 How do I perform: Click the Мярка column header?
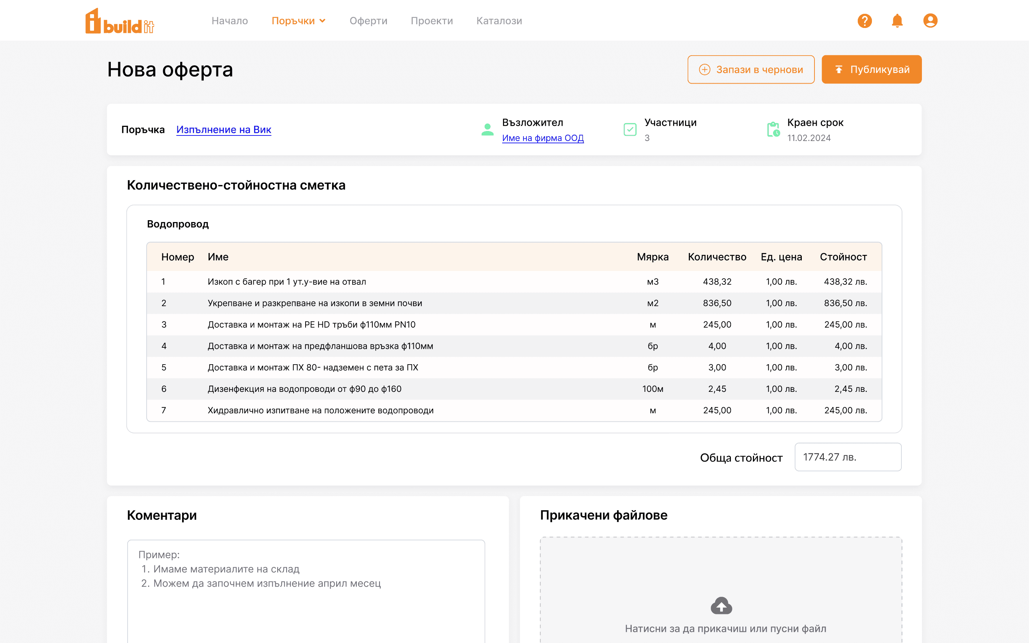[653, 257]
